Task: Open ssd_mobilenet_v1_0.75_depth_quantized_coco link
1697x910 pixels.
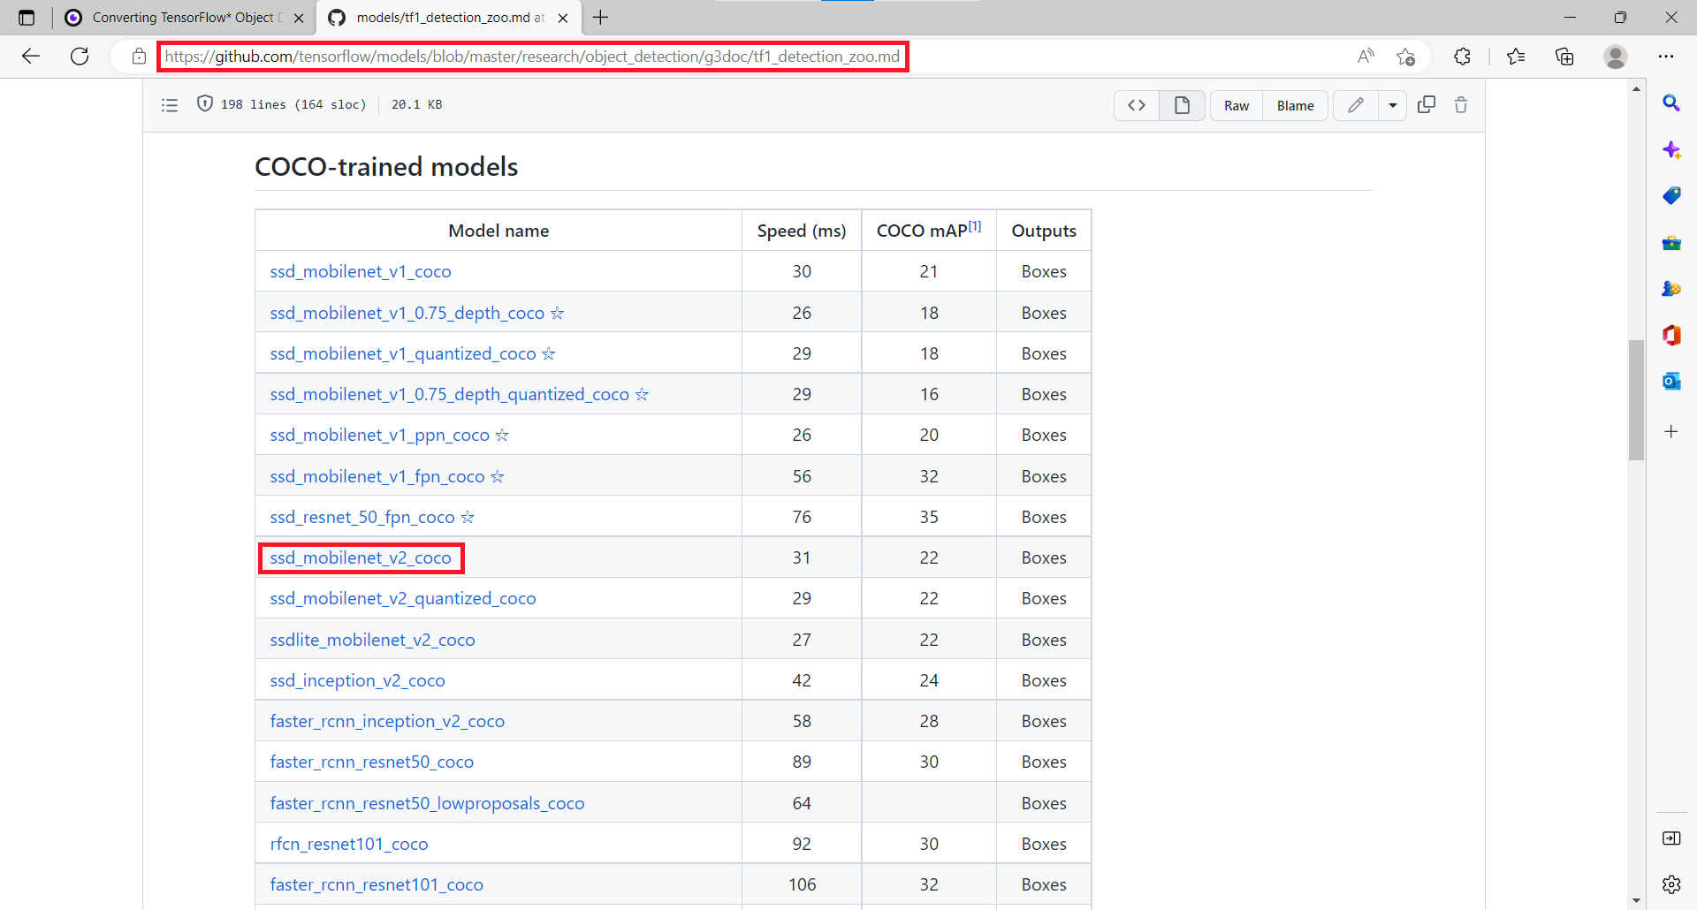Action: pos(450,394)
